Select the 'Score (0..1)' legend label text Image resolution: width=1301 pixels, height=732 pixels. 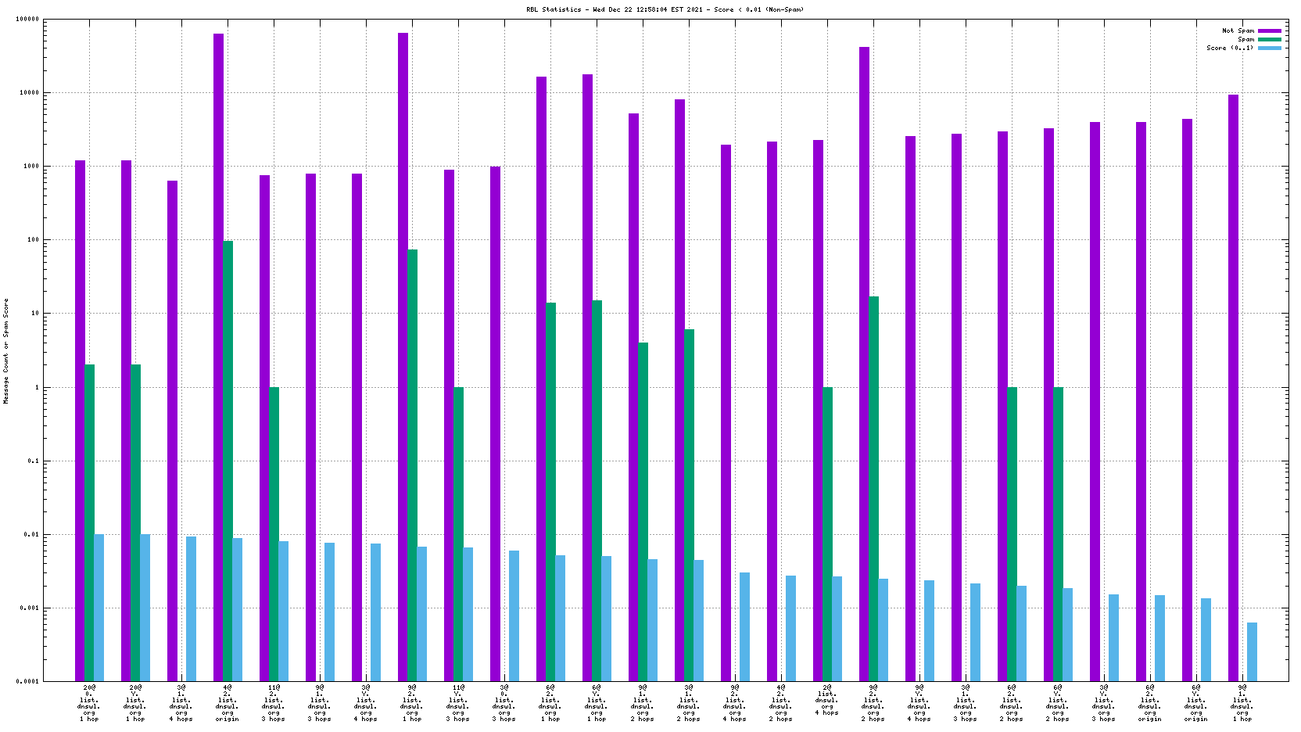(x=1229, y=48)
